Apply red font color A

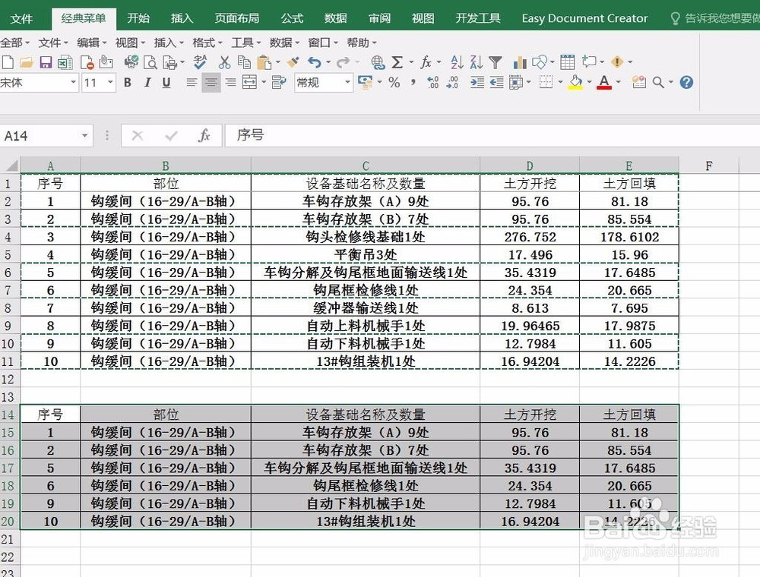(x=604, y=82)
